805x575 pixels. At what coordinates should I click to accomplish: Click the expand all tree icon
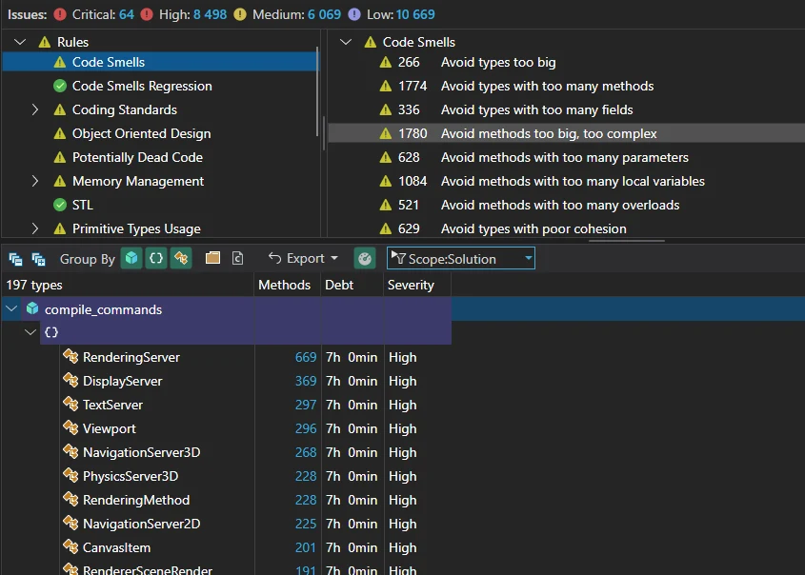pyautogui.click(x=38, y=259)
